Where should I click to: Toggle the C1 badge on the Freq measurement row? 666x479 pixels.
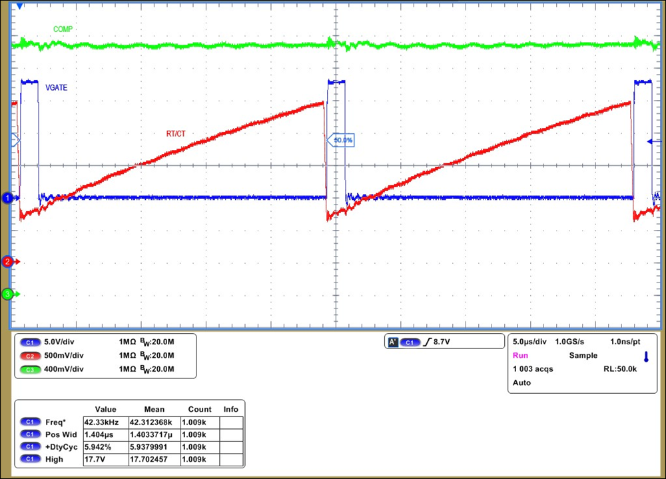(31, 422)
